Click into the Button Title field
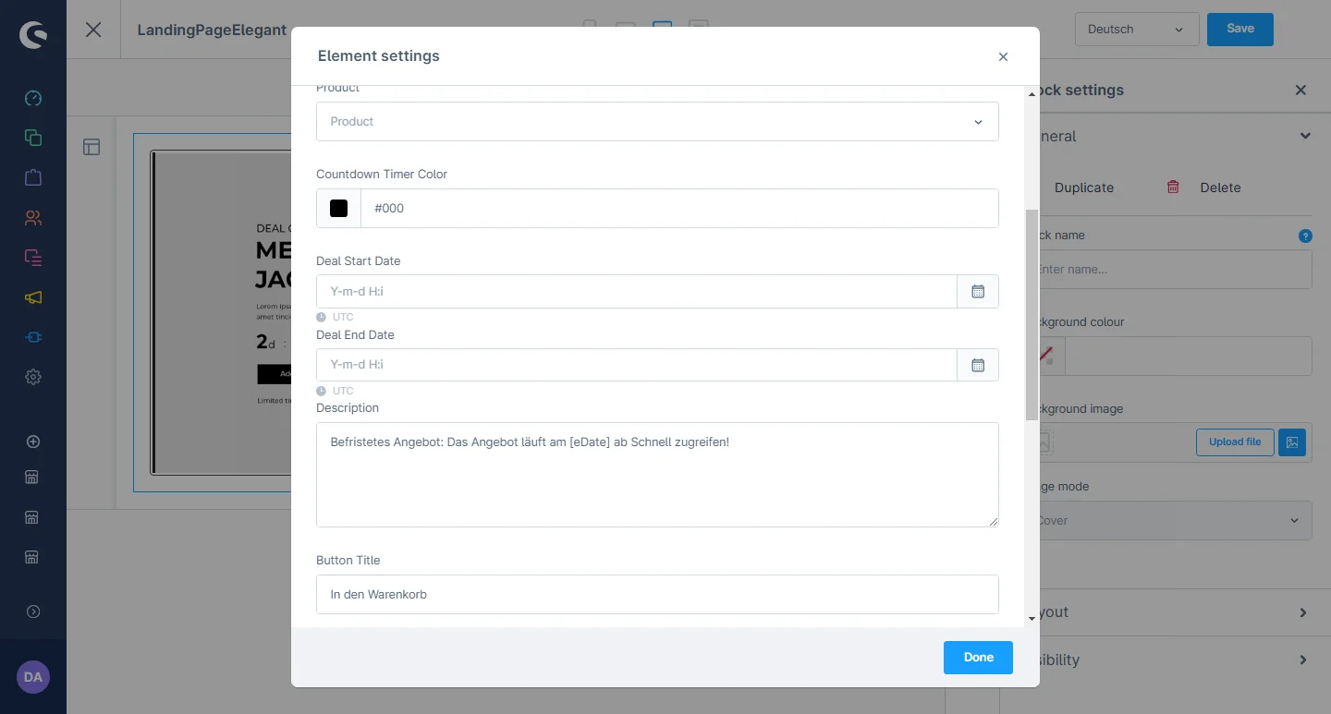 [x=657, y=594]
